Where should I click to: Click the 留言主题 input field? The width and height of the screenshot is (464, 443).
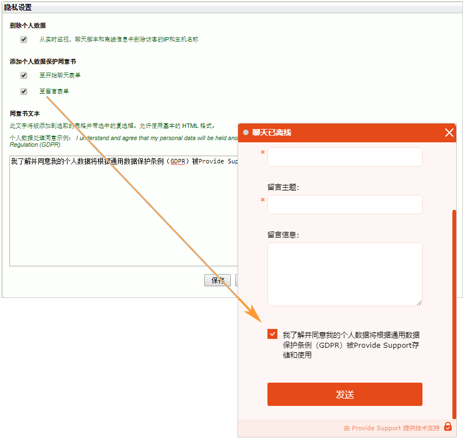(345, 204)
